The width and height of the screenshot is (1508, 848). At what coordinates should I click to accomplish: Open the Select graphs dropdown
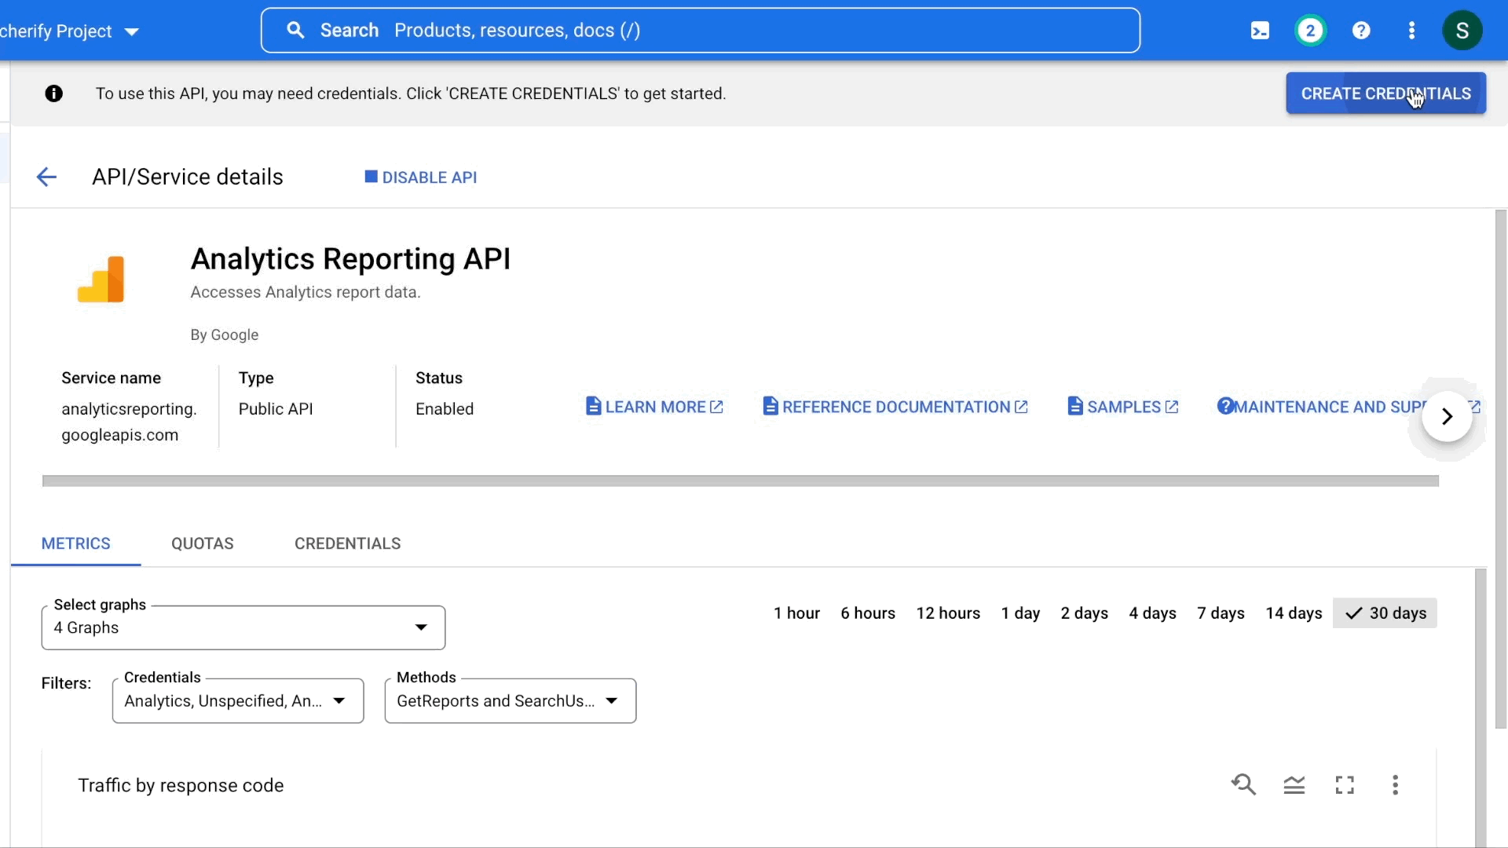click(243, 627)
